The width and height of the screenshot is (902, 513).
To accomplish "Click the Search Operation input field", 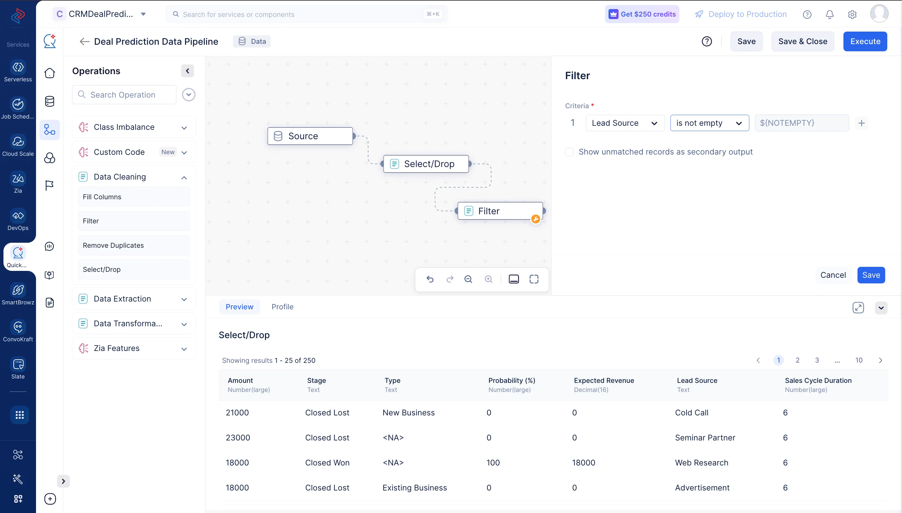I will (x=123, y=94).
